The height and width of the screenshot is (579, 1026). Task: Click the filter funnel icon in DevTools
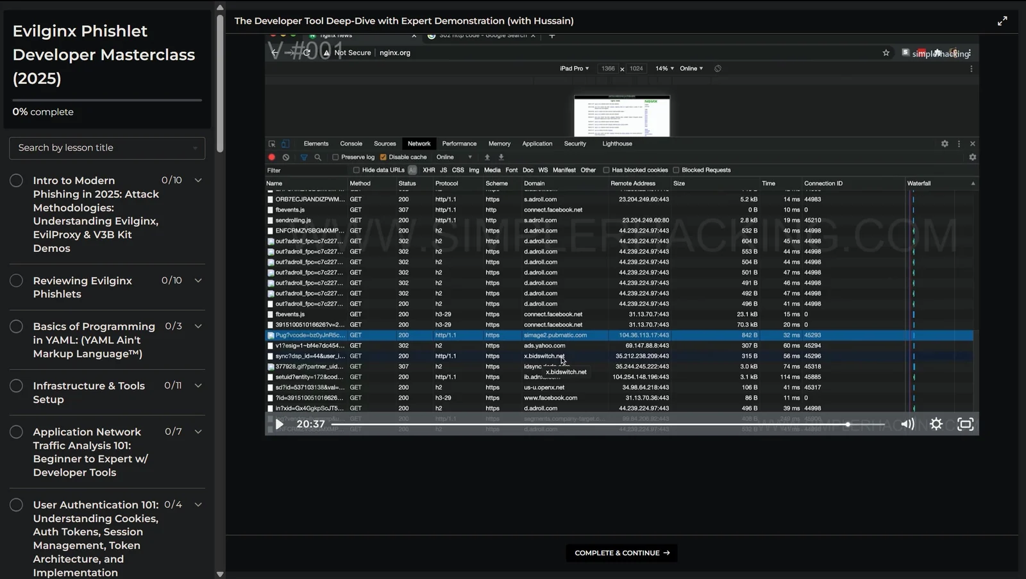[x=304, y=157]
